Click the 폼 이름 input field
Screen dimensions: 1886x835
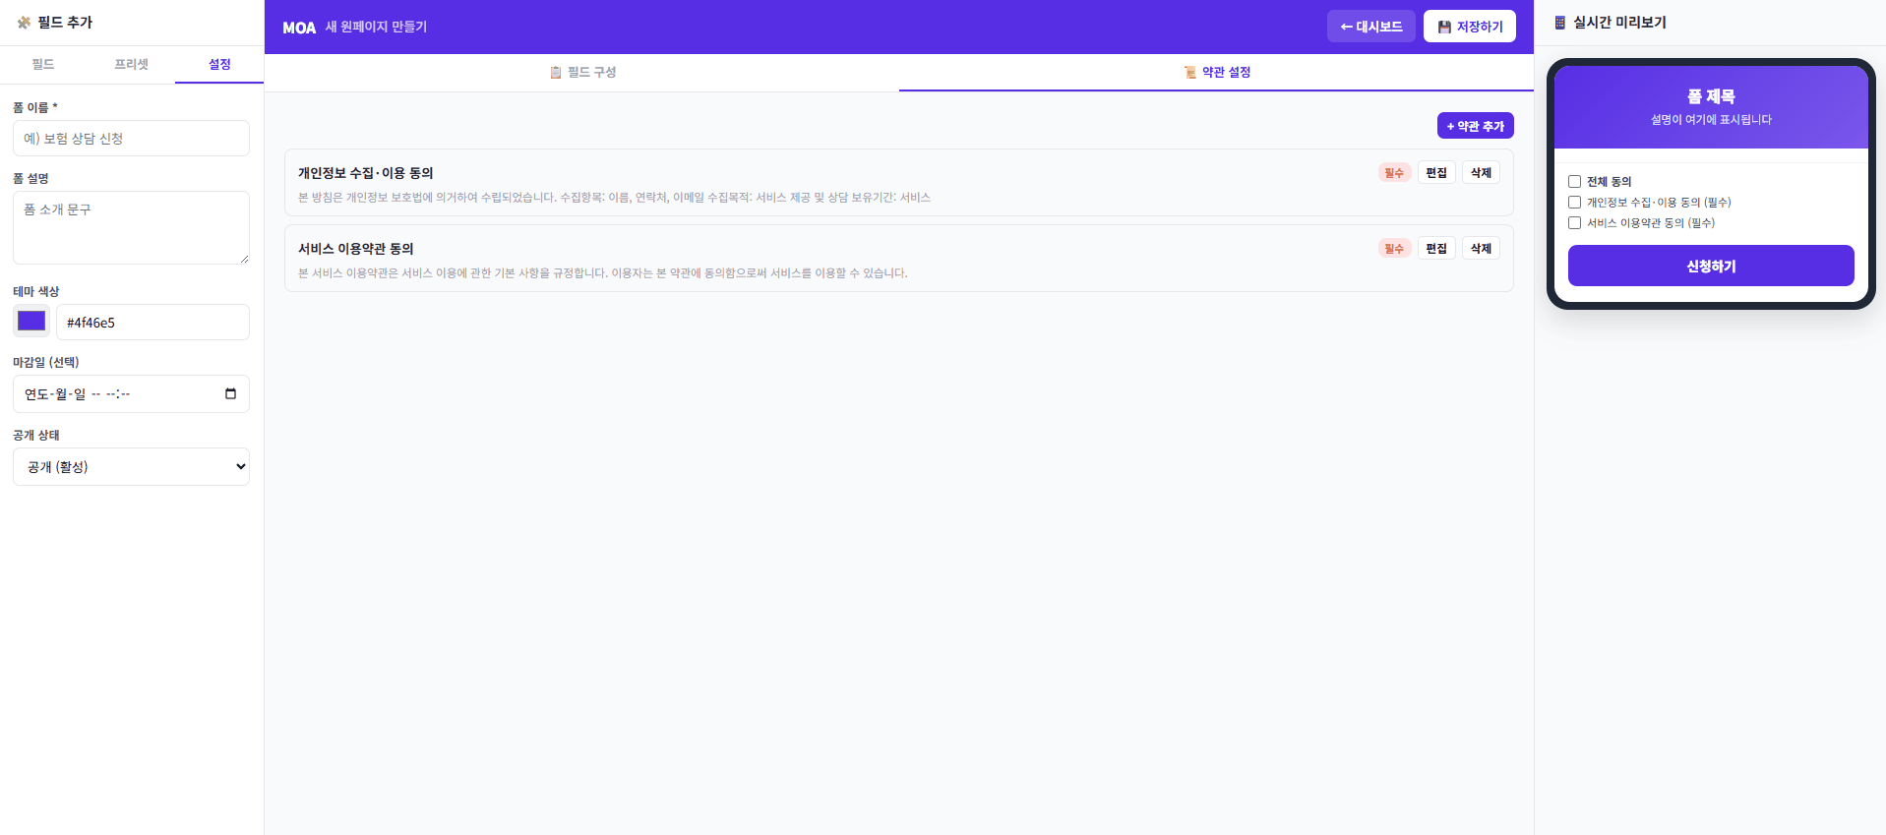coord(131,139)
